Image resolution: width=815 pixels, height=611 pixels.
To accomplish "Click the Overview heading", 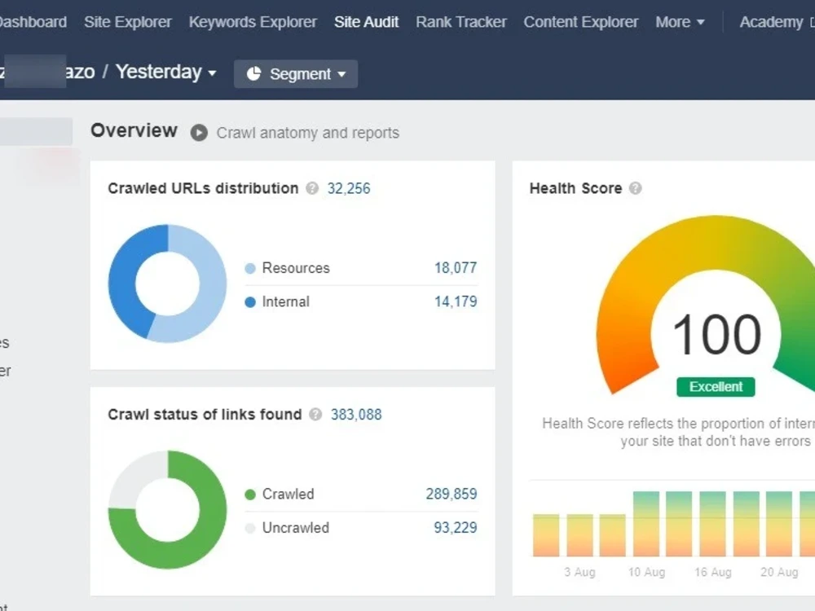I will [x=134, y=131].
